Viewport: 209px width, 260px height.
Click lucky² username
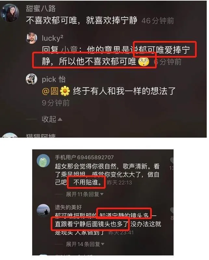53,38
